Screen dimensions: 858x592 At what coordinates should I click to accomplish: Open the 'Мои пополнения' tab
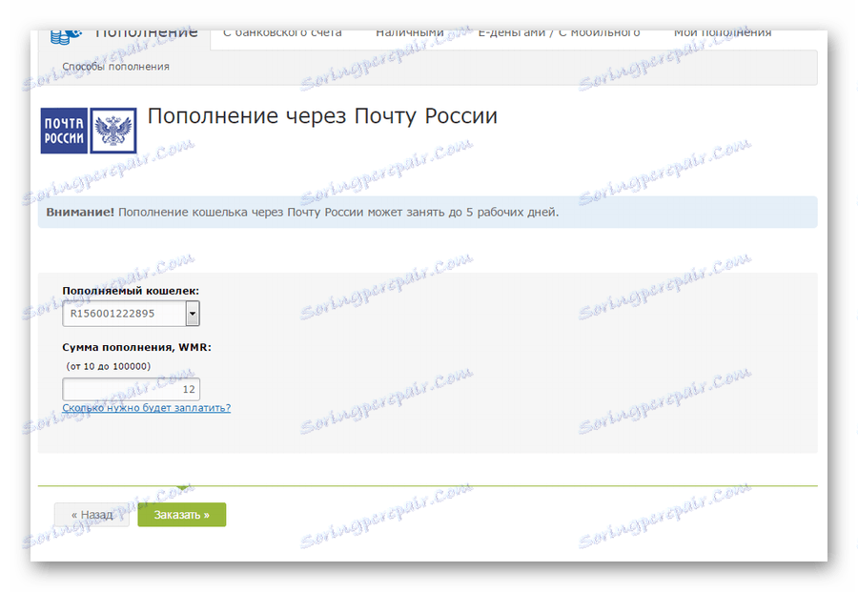(723, 34)
